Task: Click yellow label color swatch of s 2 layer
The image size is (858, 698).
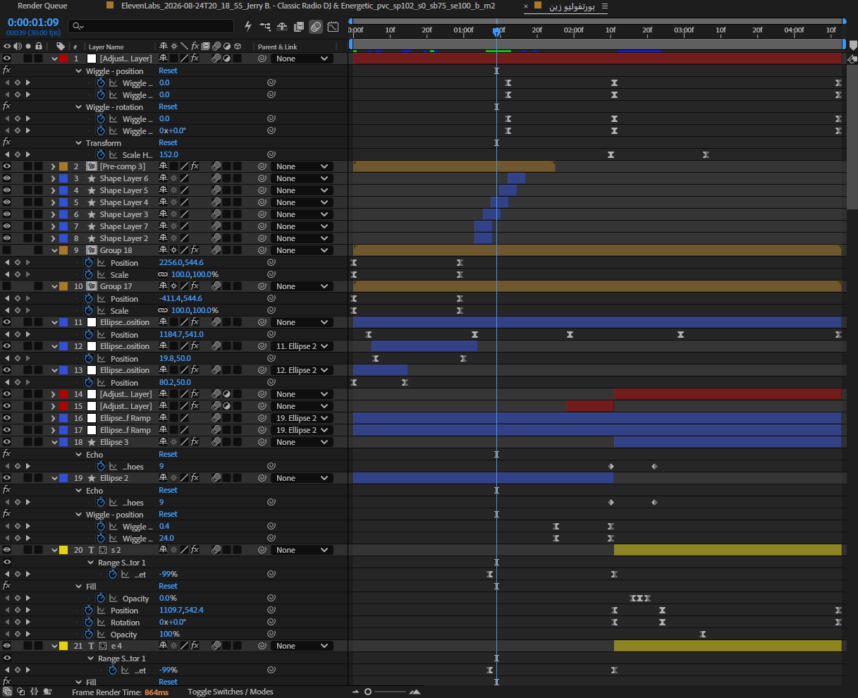Action: [x=63, y=550]
